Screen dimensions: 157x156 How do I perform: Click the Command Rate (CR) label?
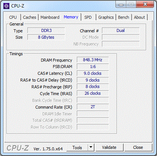[54, 107]
